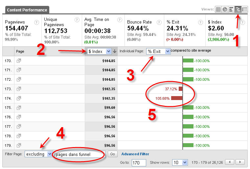Click the sort arrow next to $ Index

click(114, 51)
